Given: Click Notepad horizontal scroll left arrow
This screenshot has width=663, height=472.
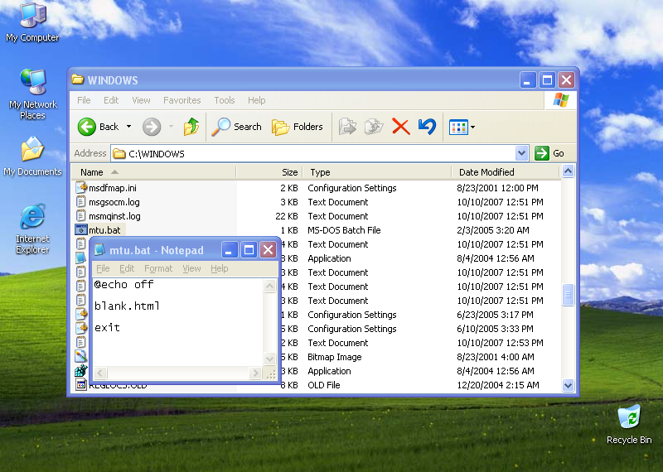Looking at the screenshot, I should coord(100,373).
